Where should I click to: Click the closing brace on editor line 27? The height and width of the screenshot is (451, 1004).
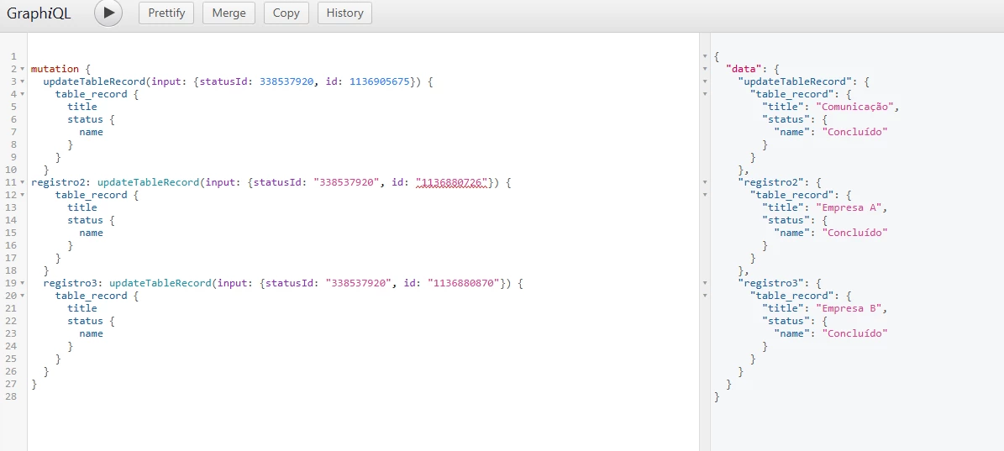click(x=34, y=384)
